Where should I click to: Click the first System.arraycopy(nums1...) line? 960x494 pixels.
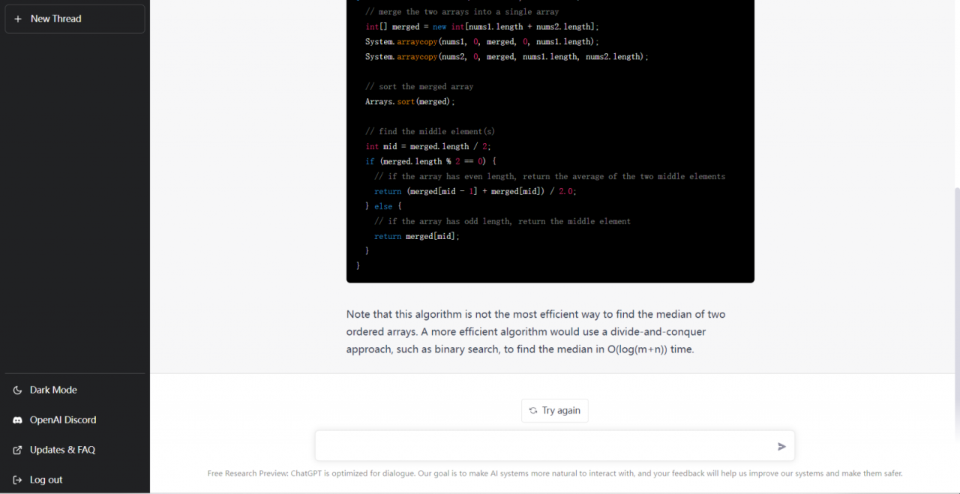click(482, 41)
